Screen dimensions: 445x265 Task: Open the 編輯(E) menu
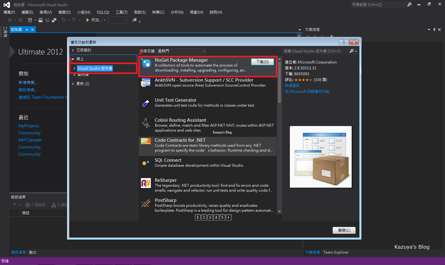pyautogui.click(x=27, y=12)
